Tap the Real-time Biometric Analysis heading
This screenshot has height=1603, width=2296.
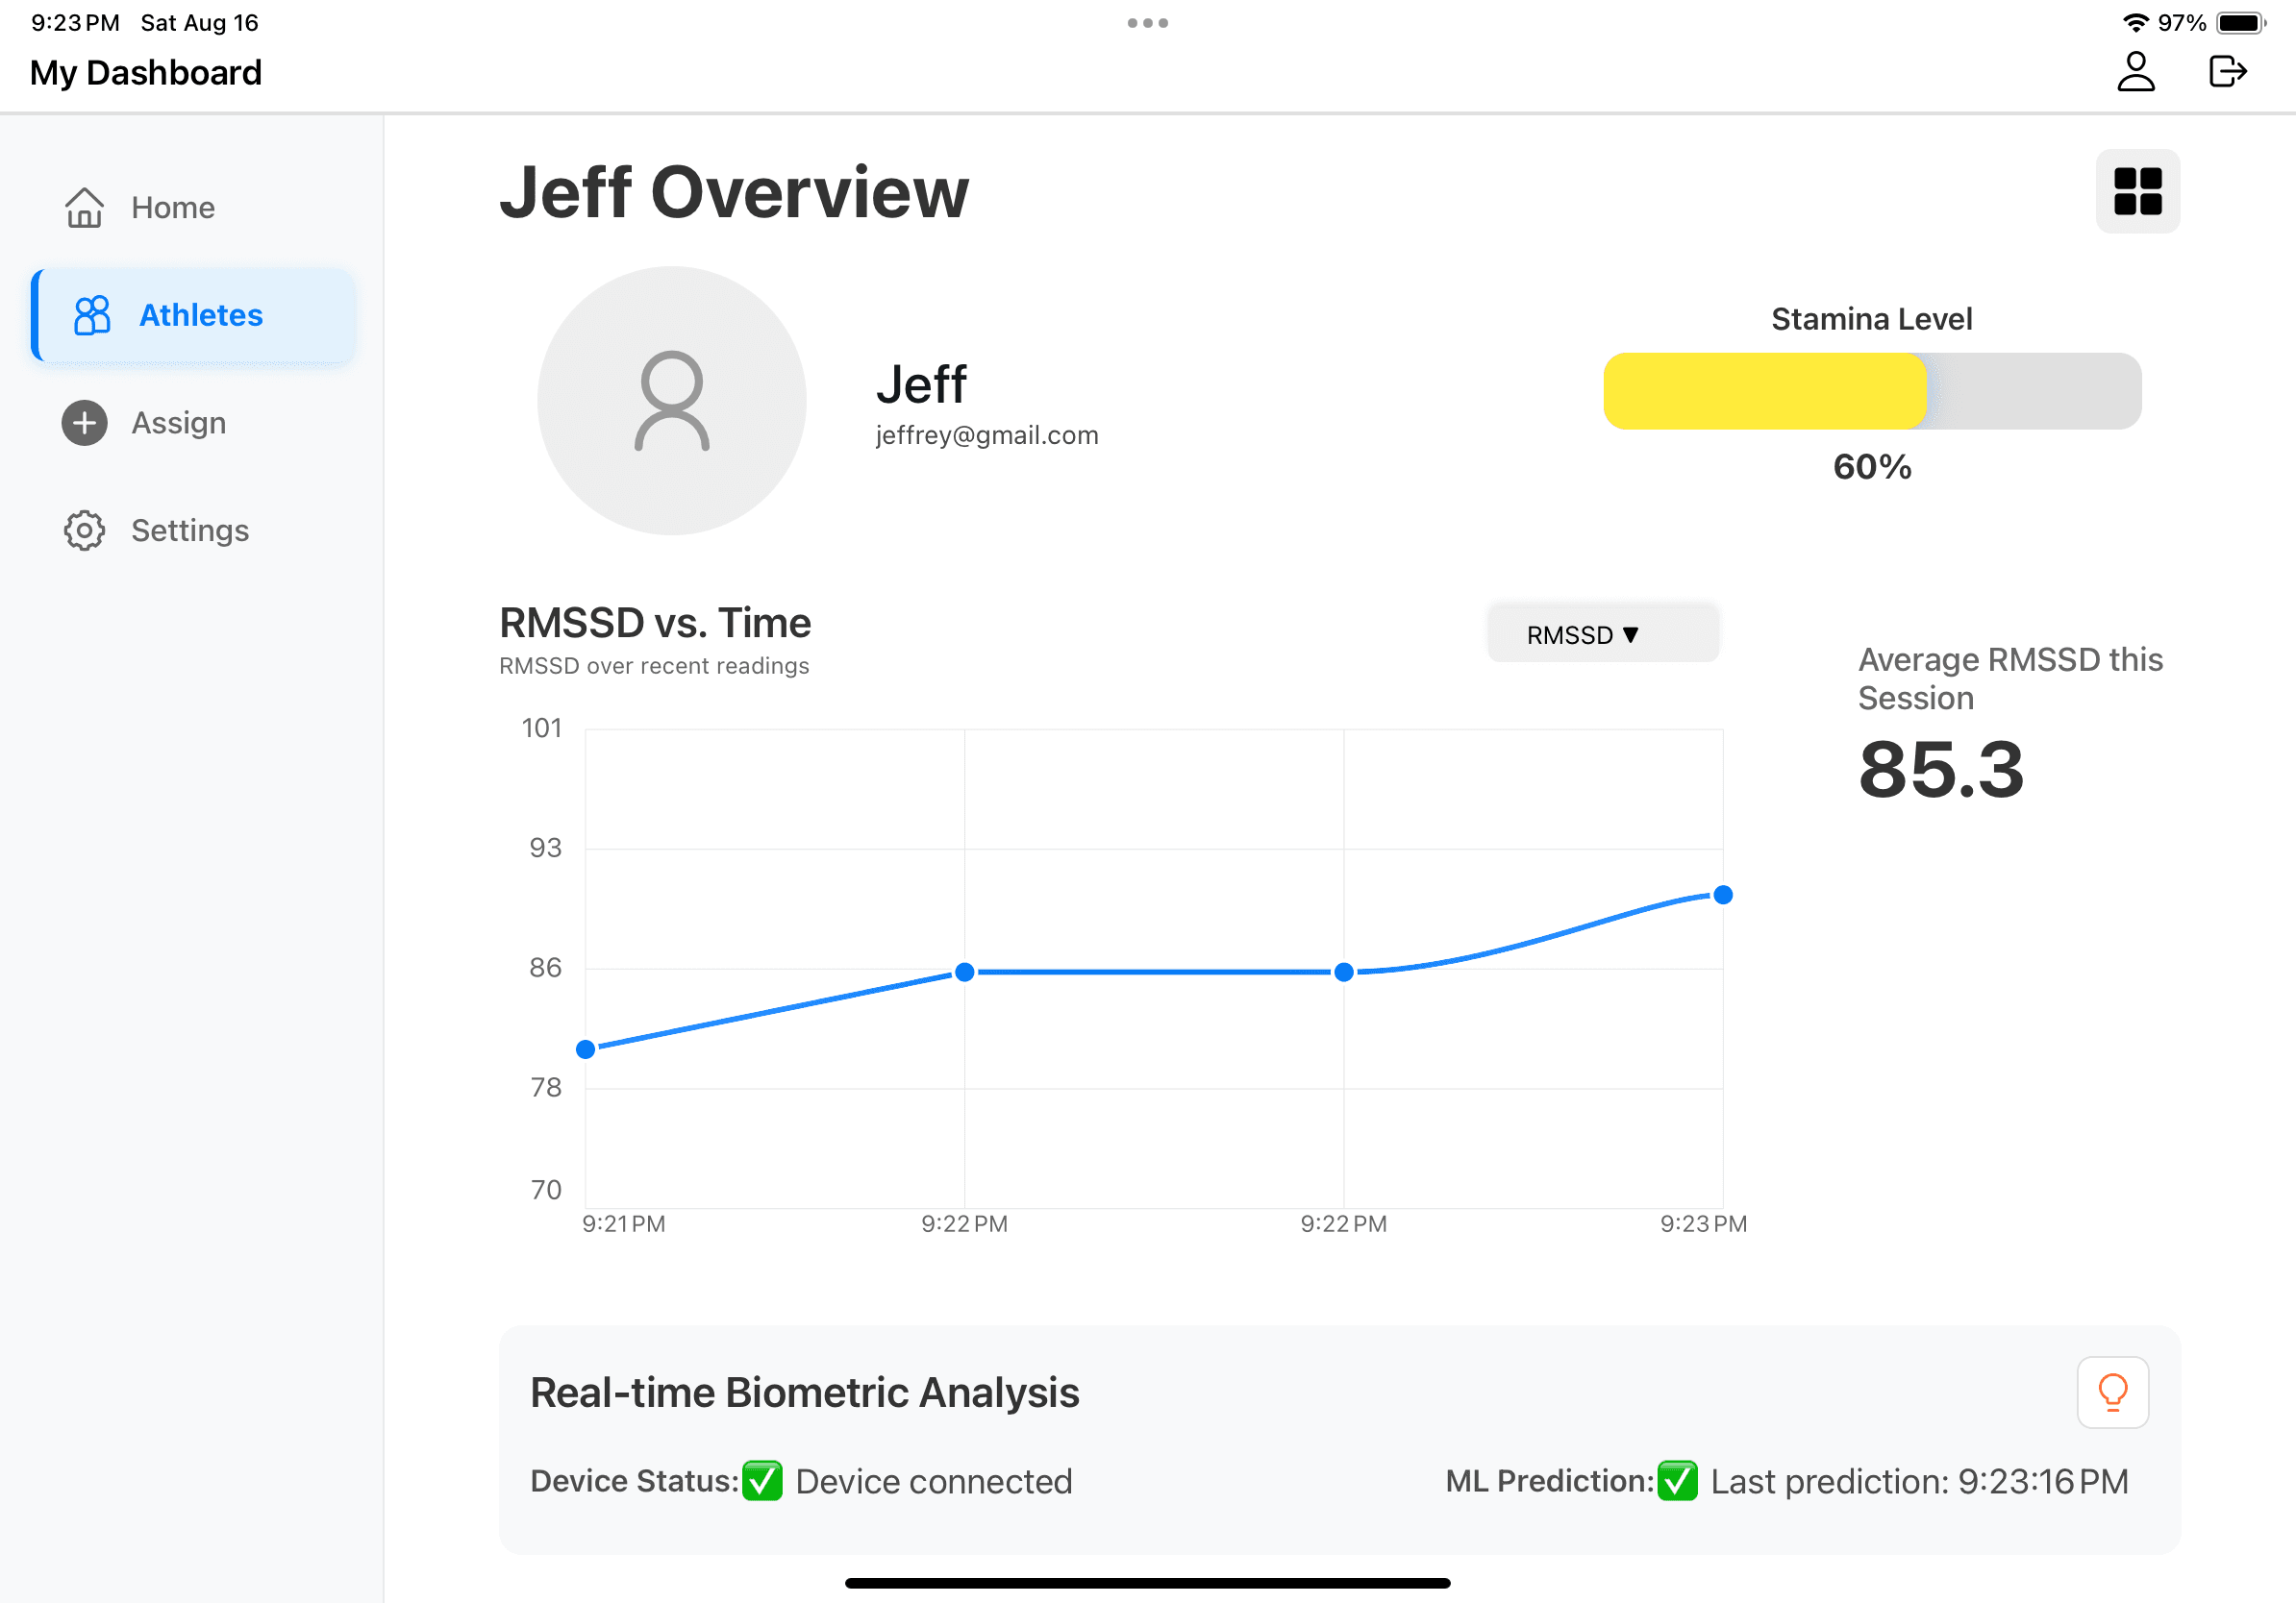coord(804,1392)
